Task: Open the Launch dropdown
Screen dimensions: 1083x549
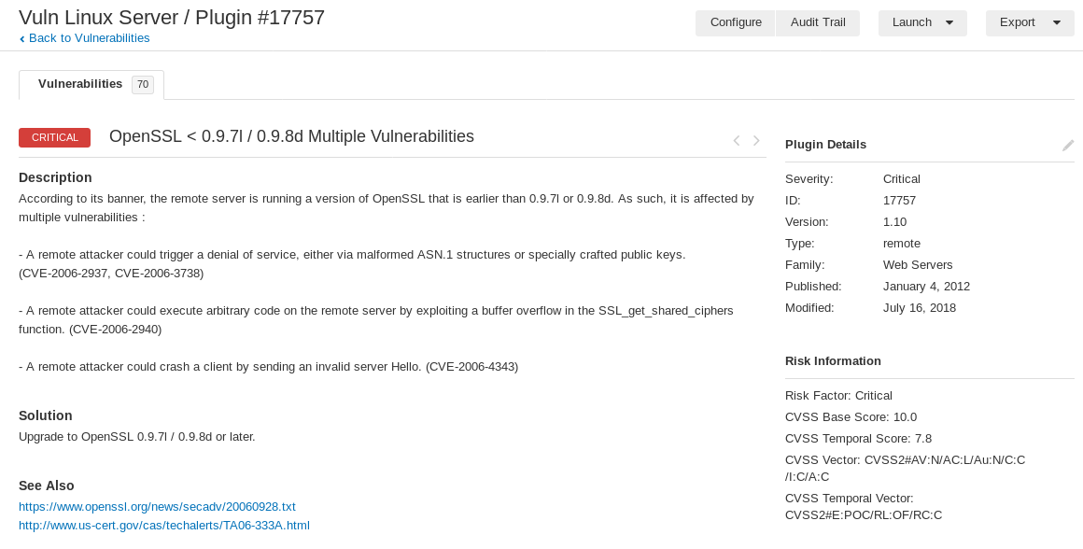Action: pyautogui.click(x=922, y=23)
